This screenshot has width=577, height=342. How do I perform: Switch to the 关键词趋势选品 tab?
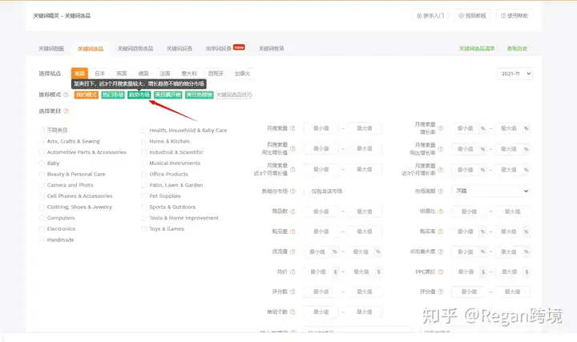pos(135,49)
